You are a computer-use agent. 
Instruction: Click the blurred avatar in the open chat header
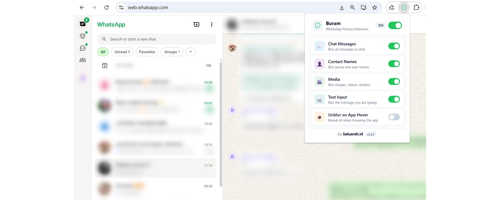(x=232, y=24)
